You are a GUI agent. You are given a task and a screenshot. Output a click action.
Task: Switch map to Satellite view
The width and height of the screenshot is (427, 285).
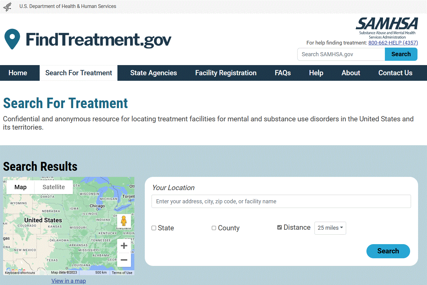53,187
